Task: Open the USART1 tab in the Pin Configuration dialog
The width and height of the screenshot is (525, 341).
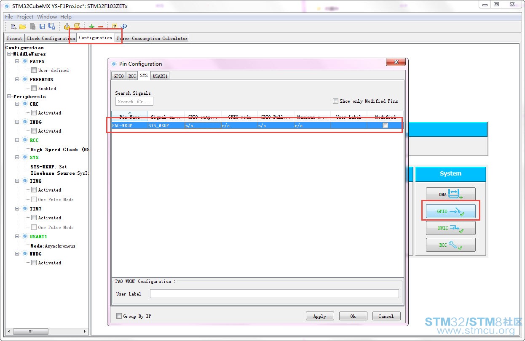Action: point(160,76)
